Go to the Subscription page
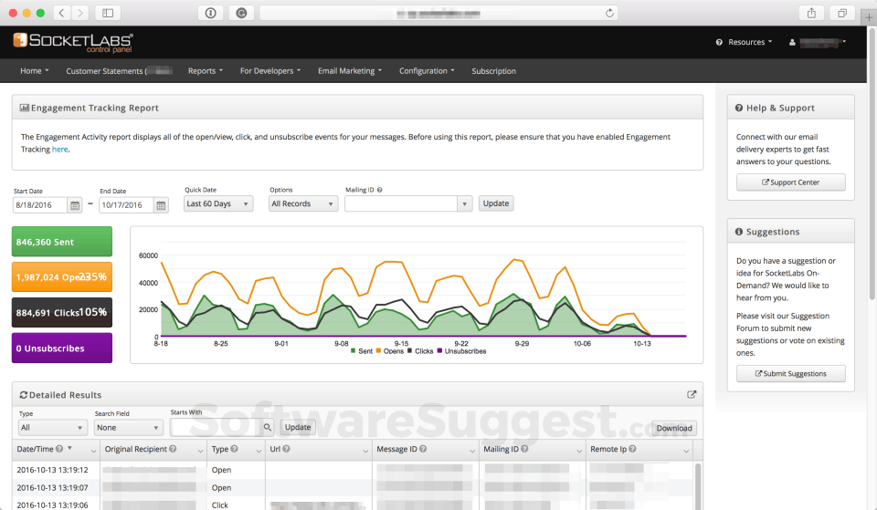Image resolution: width=877 pixels, height=510 pixels. click(x=494, y=71)
